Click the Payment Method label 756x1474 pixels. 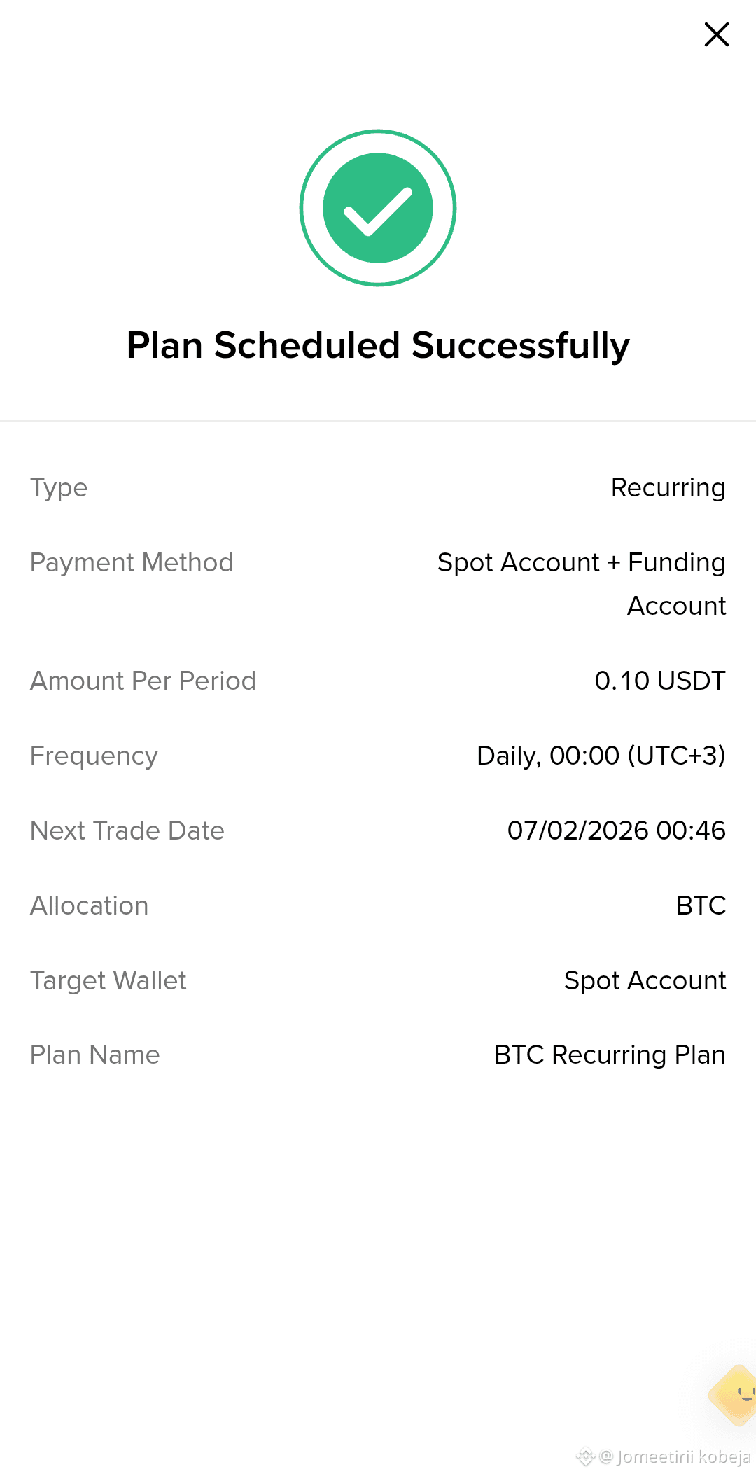click(x=132, y=562)
